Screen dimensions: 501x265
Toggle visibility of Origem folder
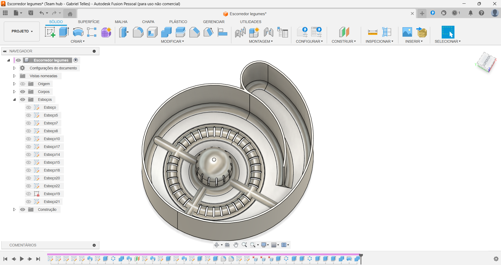[x=23, y=84]
